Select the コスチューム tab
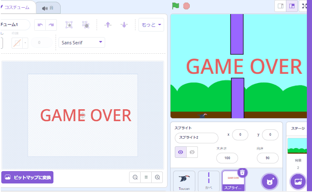Image resolution: width=312 pixels, height=192 pixels. point(15,8)
